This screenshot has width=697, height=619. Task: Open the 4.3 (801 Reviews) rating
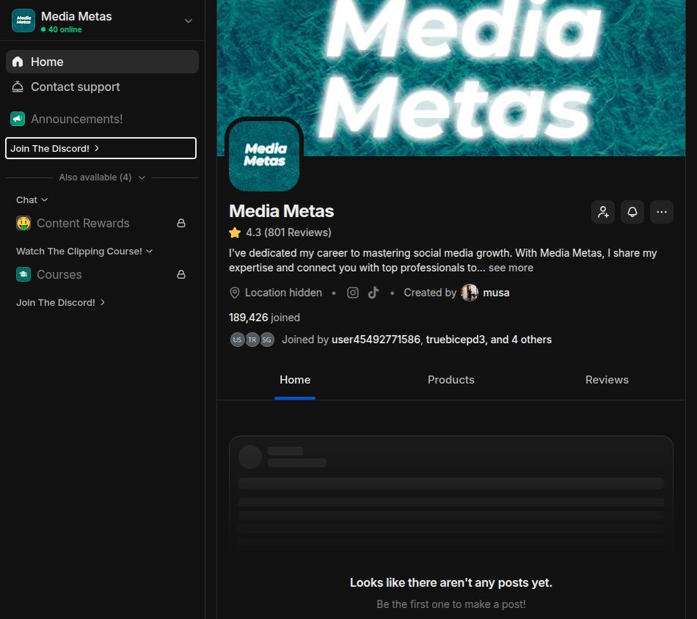pyautogui.click(x=288, y=232)
